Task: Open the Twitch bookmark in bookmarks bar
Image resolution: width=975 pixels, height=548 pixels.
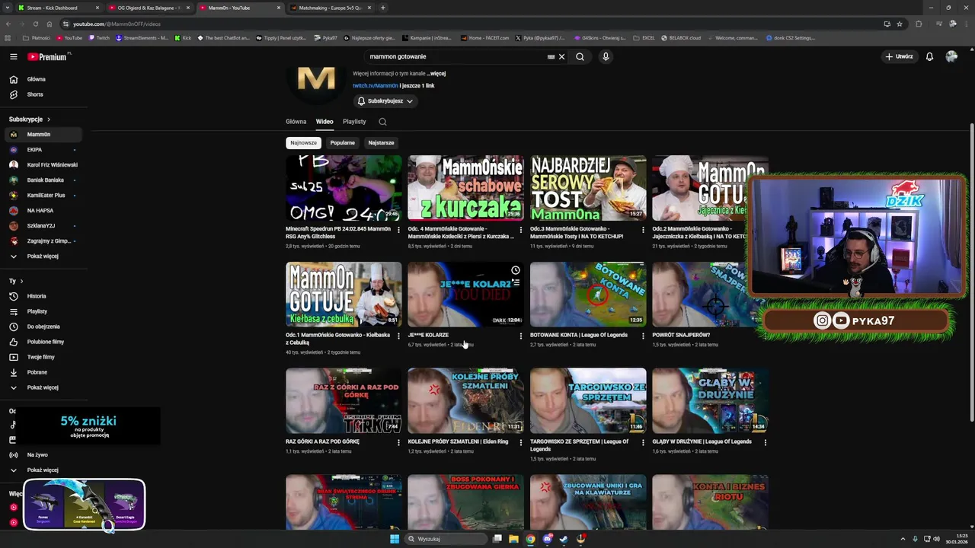Action: pyautogui.click(x=99, y=37)
